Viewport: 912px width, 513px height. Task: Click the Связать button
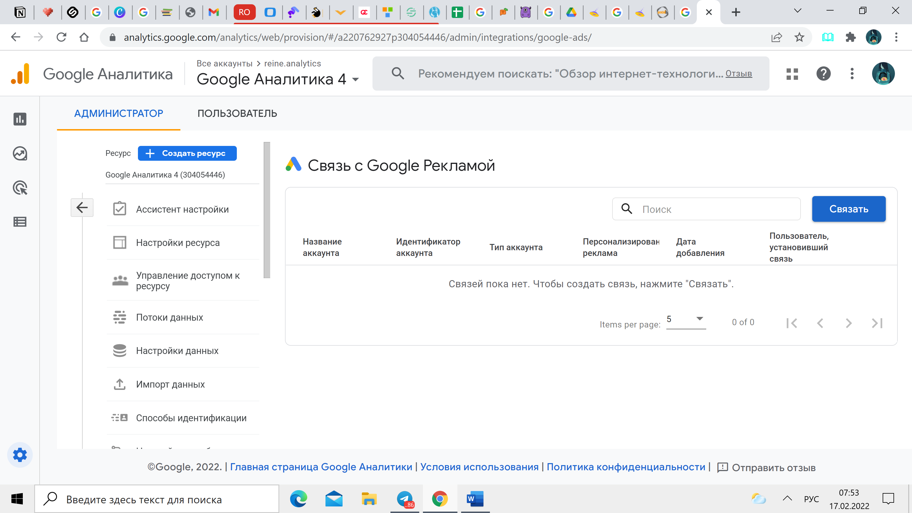pos(849,209)
